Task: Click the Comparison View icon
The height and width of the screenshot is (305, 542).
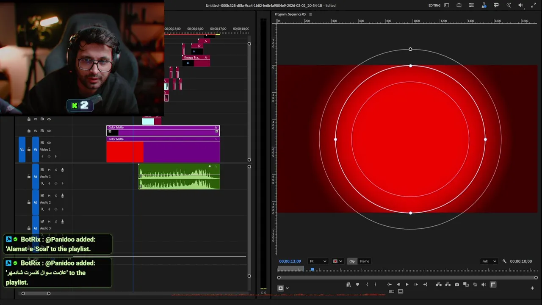Action: pos(466,285)
